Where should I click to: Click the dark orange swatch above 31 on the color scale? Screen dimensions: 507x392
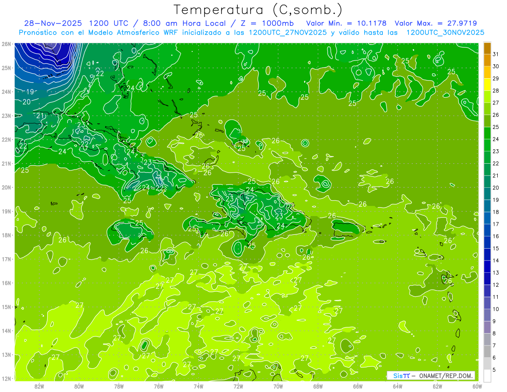pyautogui.click(x=487, y=48)
